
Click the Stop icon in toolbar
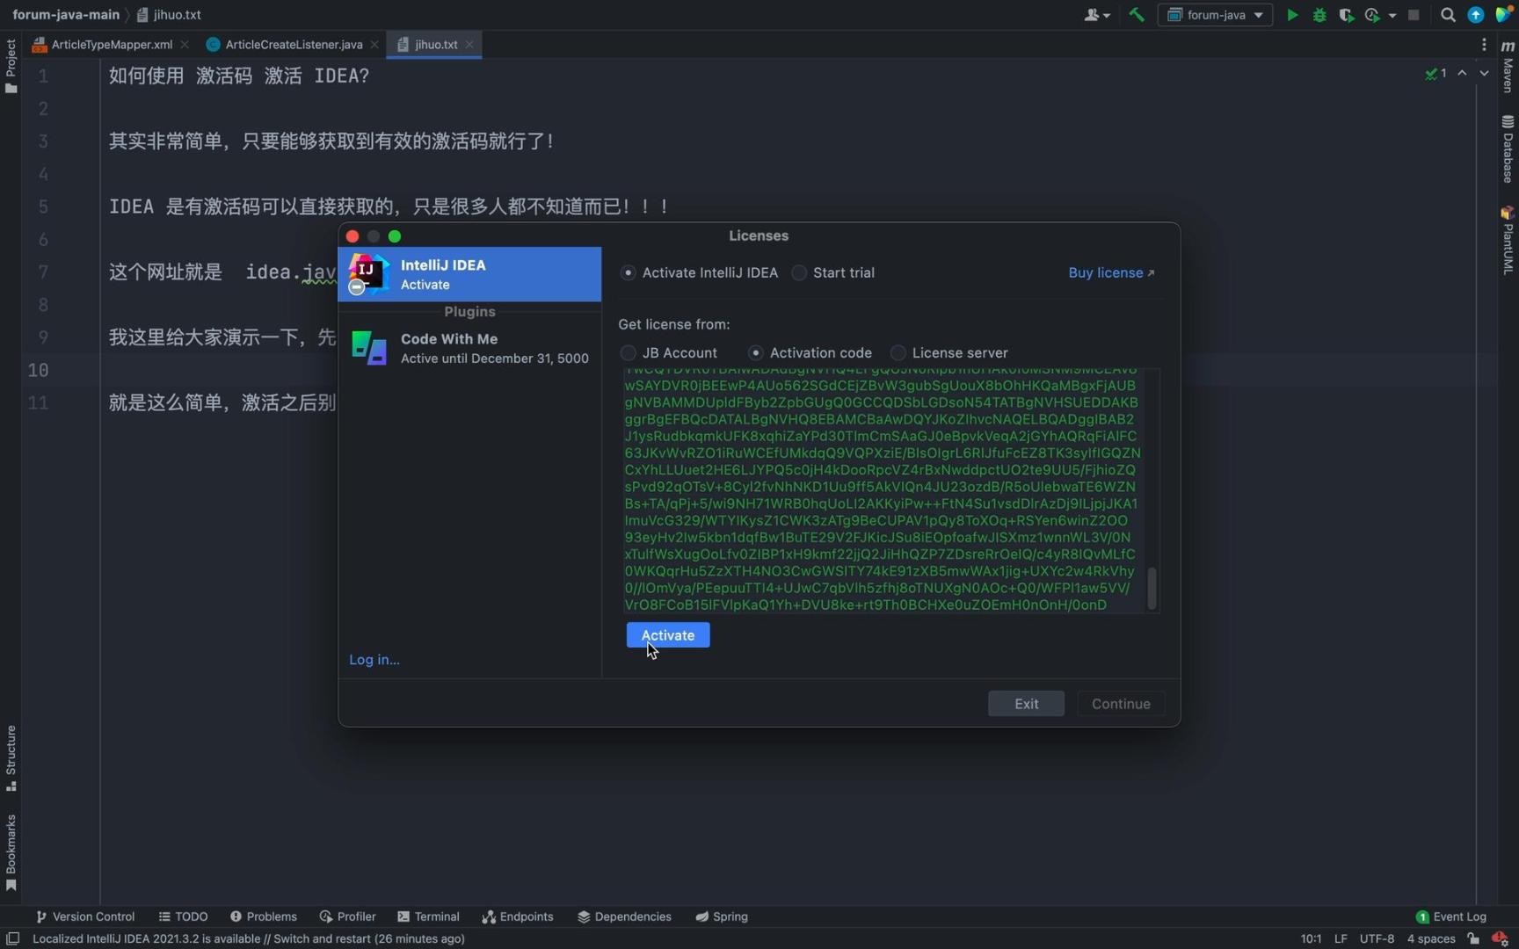[x=1414, y=15]
